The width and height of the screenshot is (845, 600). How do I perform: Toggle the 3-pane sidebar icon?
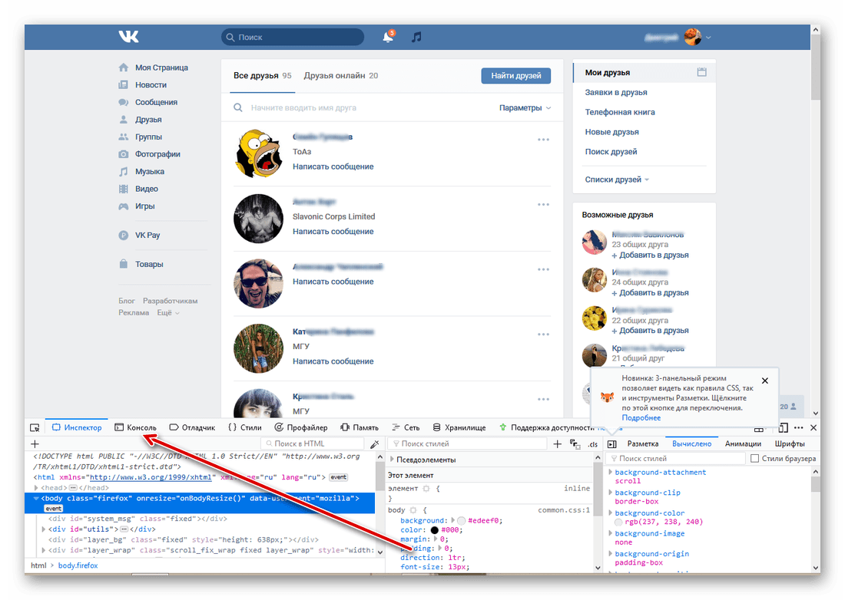click(611, 444)
